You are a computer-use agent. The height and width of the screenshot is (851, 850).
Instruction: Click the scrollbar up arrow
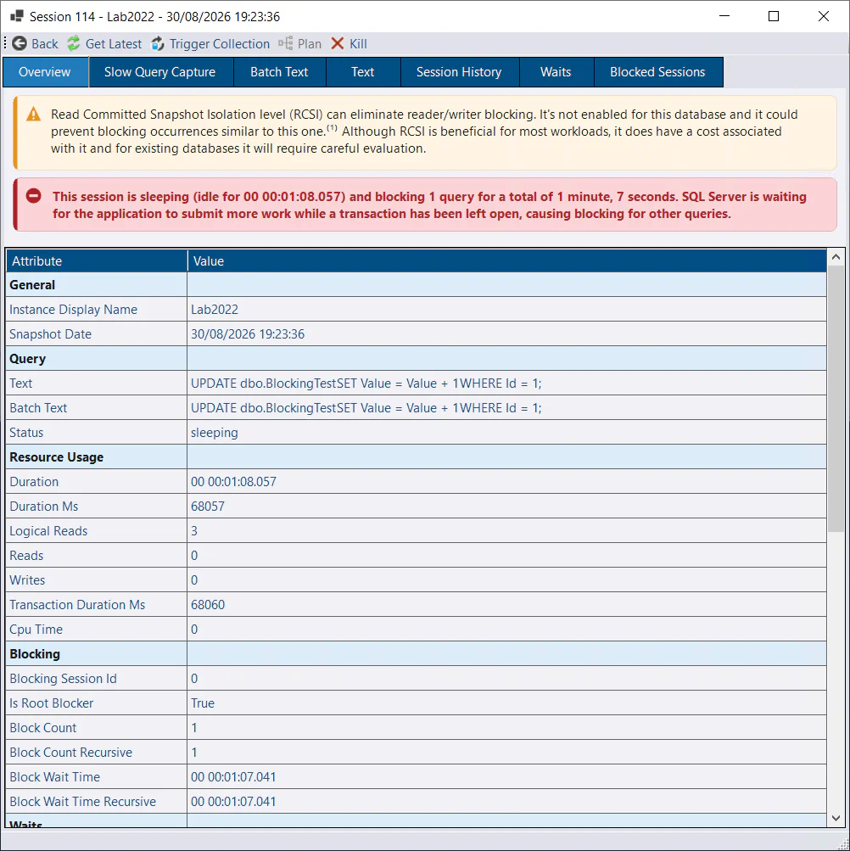tap(836, 257)
